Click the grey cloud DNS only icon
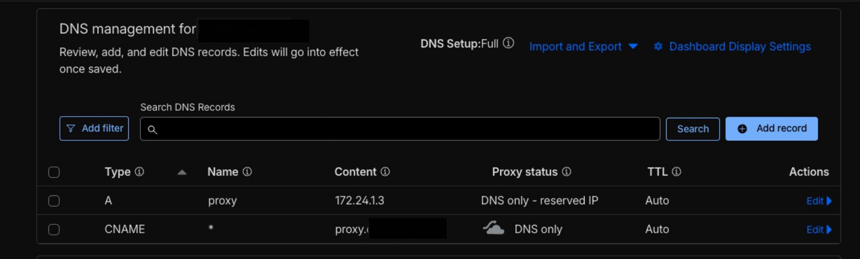This screenshot has width=860, height=259. [493, 229]
